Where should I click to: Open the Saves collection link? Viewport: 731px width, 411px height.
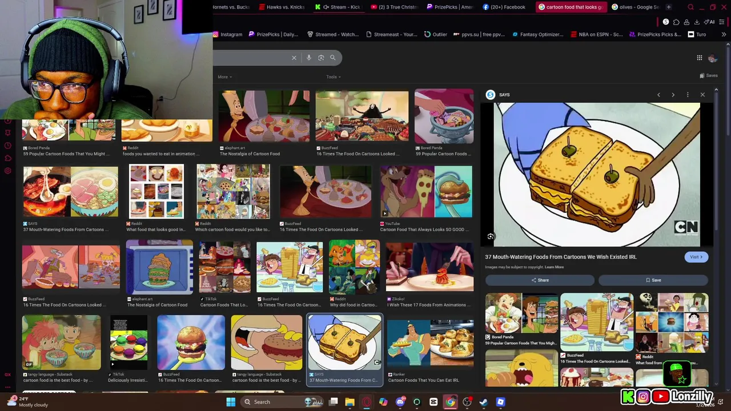pos(709,75)
